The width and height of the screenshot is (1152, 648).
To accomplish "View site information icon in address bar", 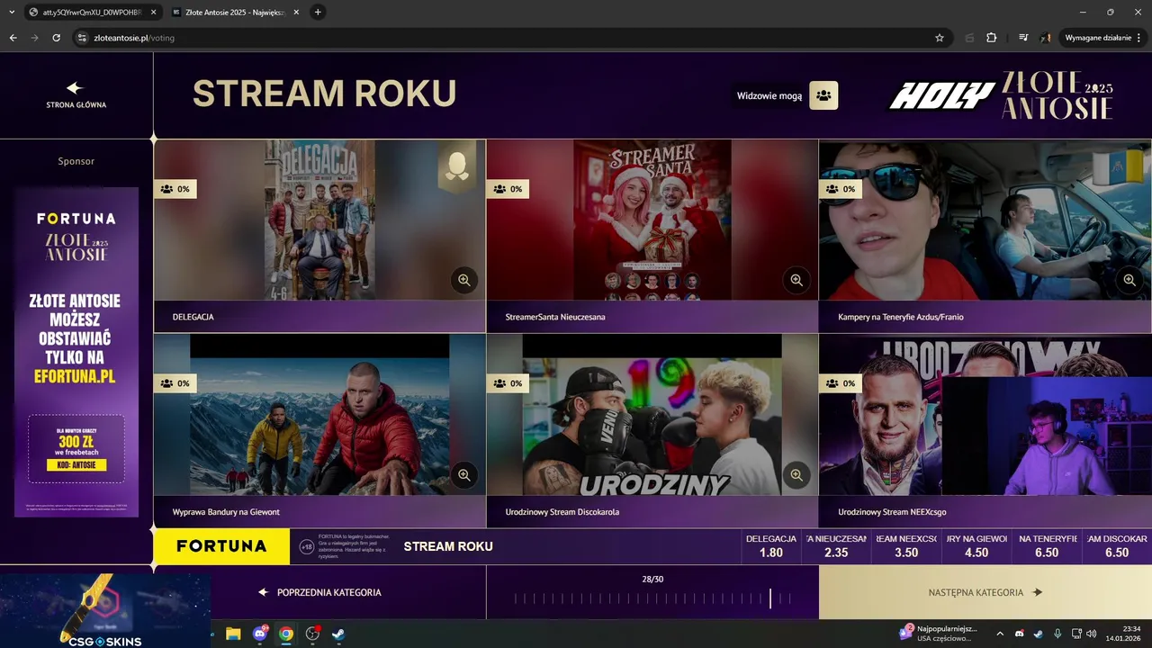I will pos(82,38).
